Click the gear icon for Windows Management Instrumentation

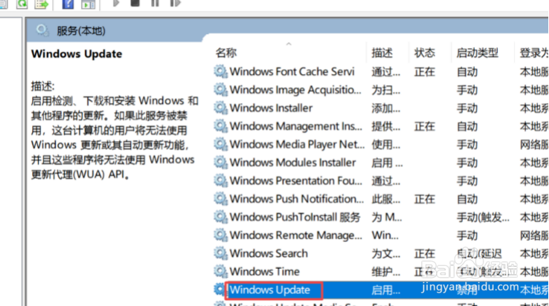(221, 126)
